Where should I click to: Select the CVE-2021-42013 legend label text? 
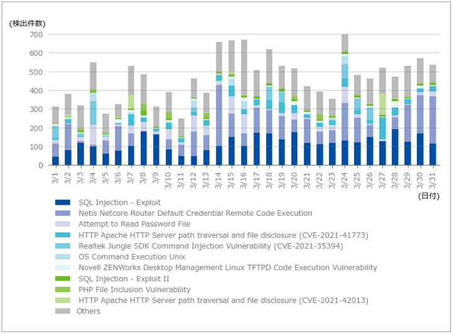[223, 301]
